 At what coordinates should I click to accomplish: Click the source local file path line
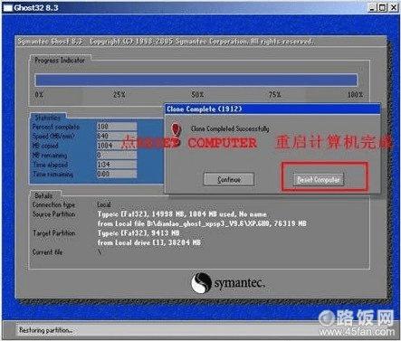pyautogui.click(x=202, y=223)
